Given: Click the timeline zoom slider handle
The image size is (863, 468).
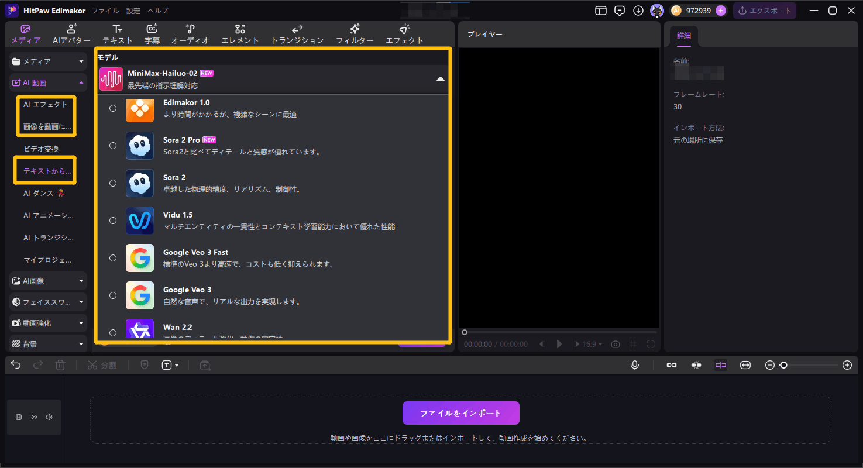Looking at the screenshot, I should pyautogui.click(x=783, y=365).
